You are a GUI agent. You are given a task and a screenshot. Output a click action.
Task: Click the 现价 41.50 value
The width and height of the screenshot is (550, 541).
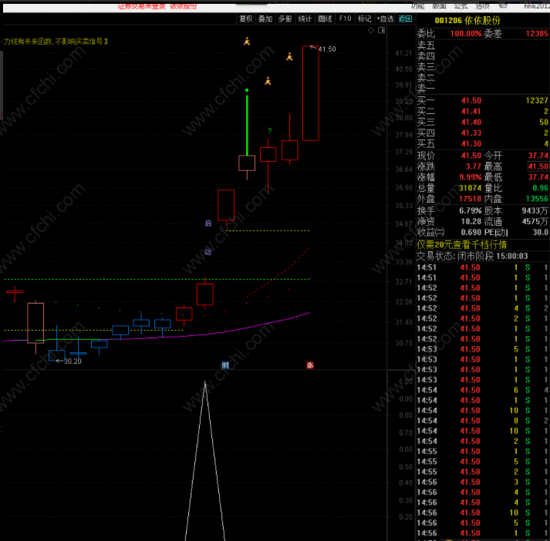point(471,156)
